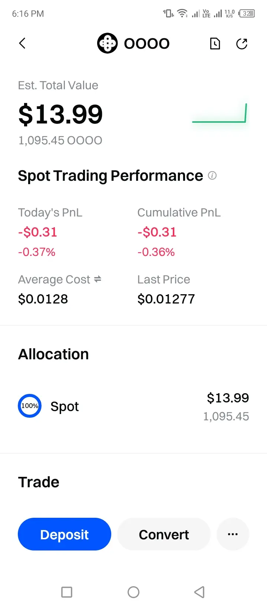Open the transaction history document icon
This screenshot has width=267, height=610.
click(215, 44)
